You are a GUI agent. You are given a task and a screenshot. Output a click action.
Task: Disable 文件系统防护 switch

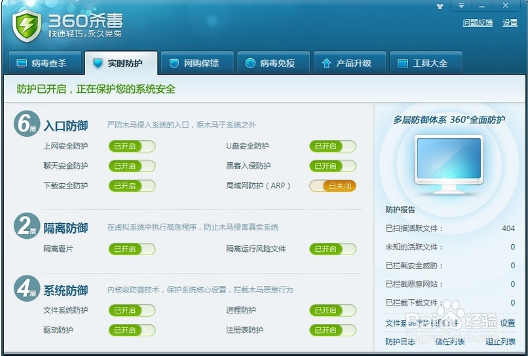pyautogui.click(x=132, y=310)
